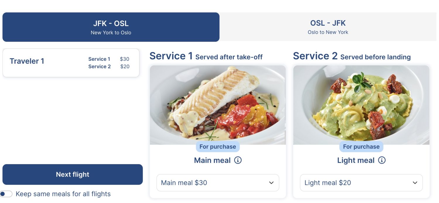Switch to the OSL - JFK flight tab
The width and height of the screenshot is (439, 203).
(x=328, y=27)
